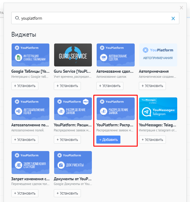This screenshot has width=190, height=202.
Task: Install the Запрет изменения статусов widget
Action: tap(25, 193)
